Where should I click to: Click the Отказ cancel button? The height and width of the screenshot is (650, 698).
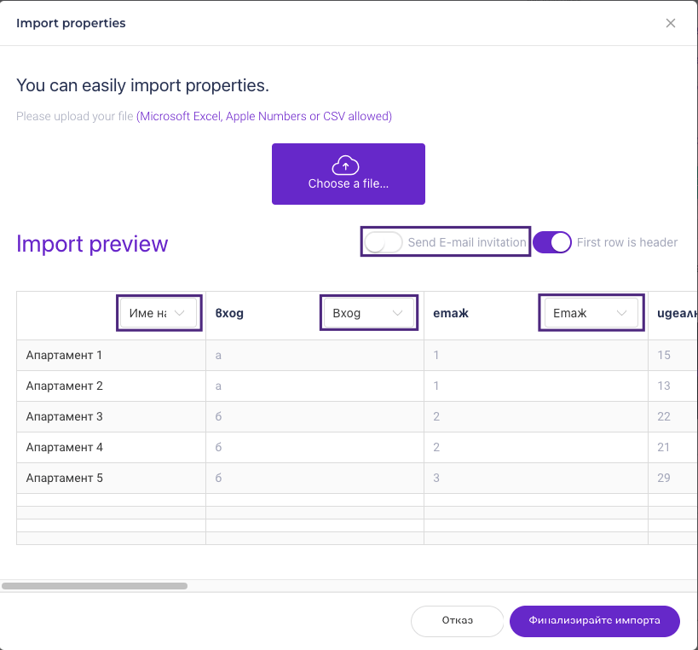coord(457,621)
